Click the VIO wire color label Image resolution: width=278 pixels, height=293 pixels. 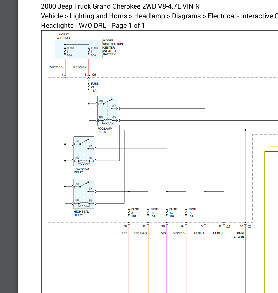[163, 233]
